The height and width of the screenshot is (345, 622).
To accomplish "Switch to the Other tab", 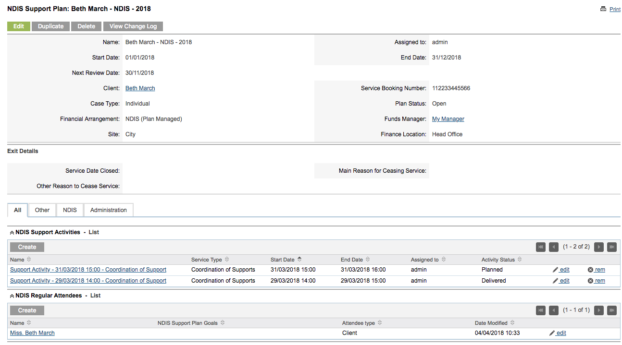I will coord(42,210).
